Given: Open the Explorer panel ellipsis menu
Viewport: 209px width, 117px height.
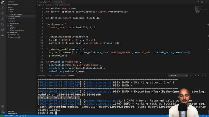Looking at the screenshot, I should 32,2.
